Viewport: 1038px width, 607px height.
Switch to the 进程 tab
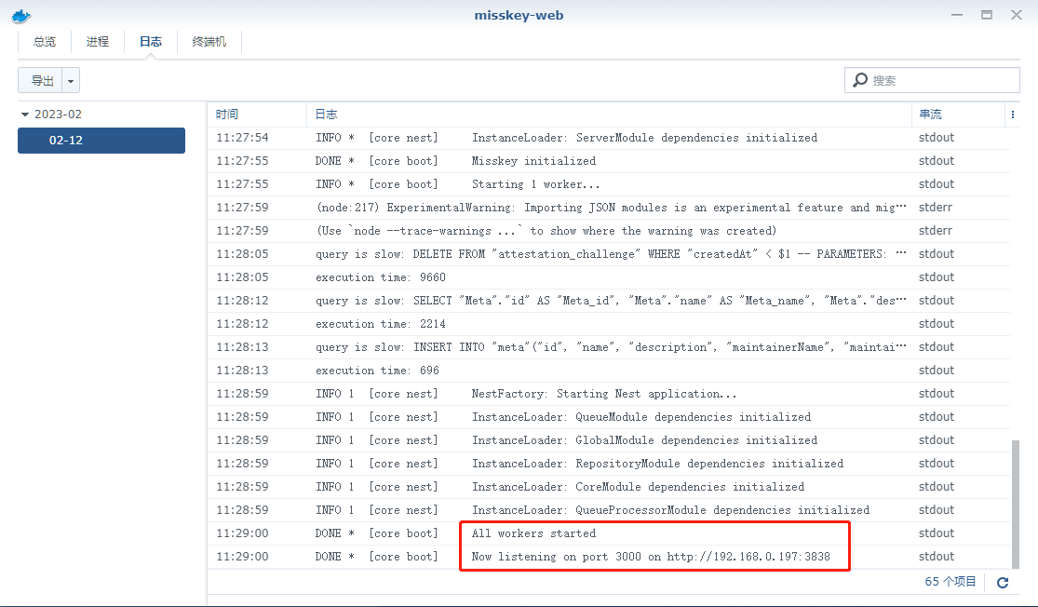[x=98, y=42]
